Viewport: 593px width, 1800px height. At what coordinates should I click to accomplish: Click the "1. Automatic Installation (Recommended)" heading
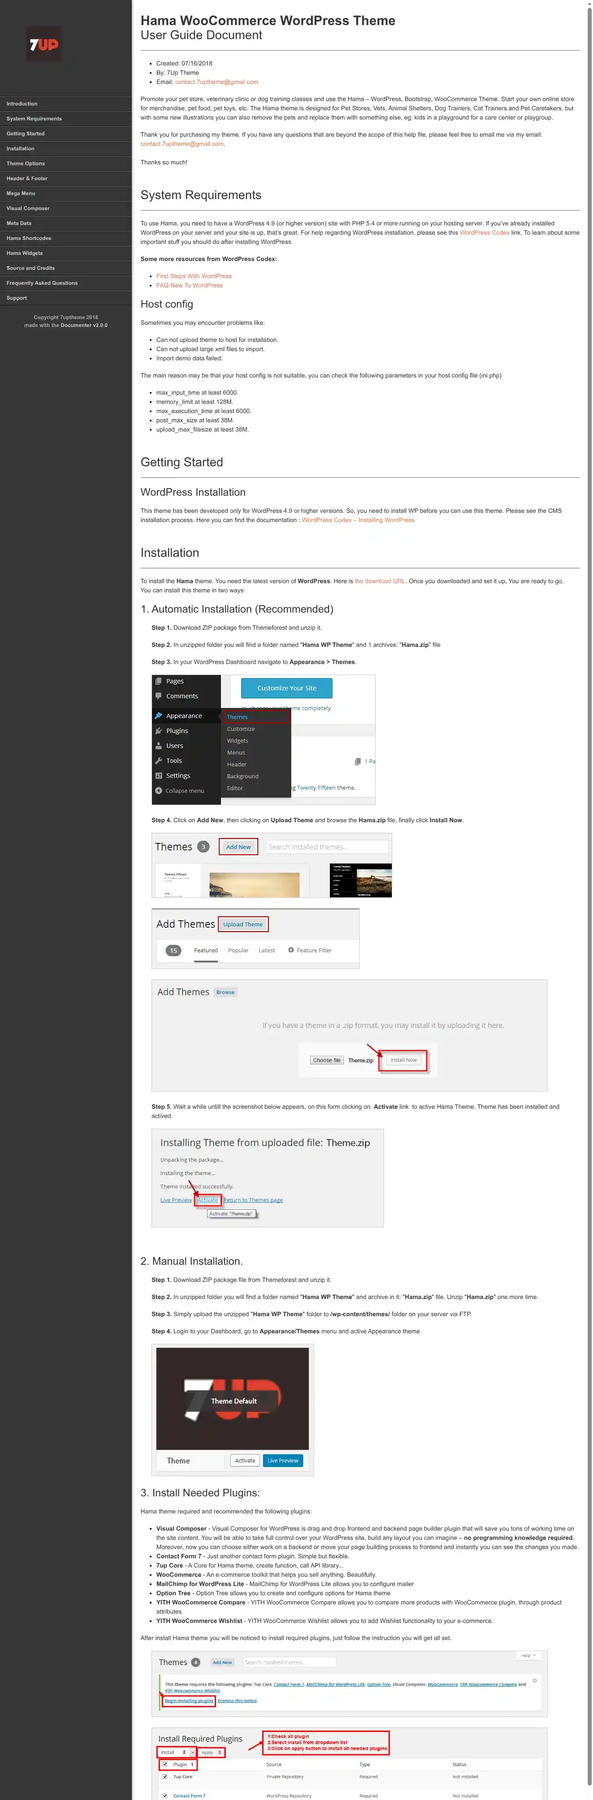(x=237, y=610)
